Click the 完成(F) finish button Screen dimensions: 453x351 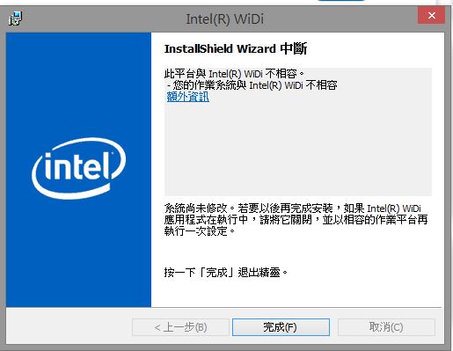281,327
